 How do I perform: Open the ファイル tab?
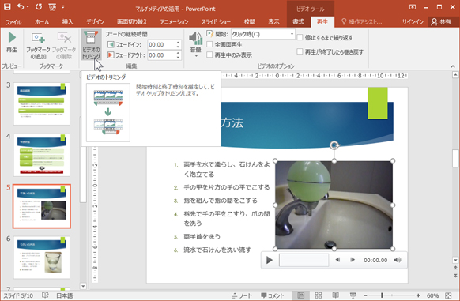[x=13, y=21]
